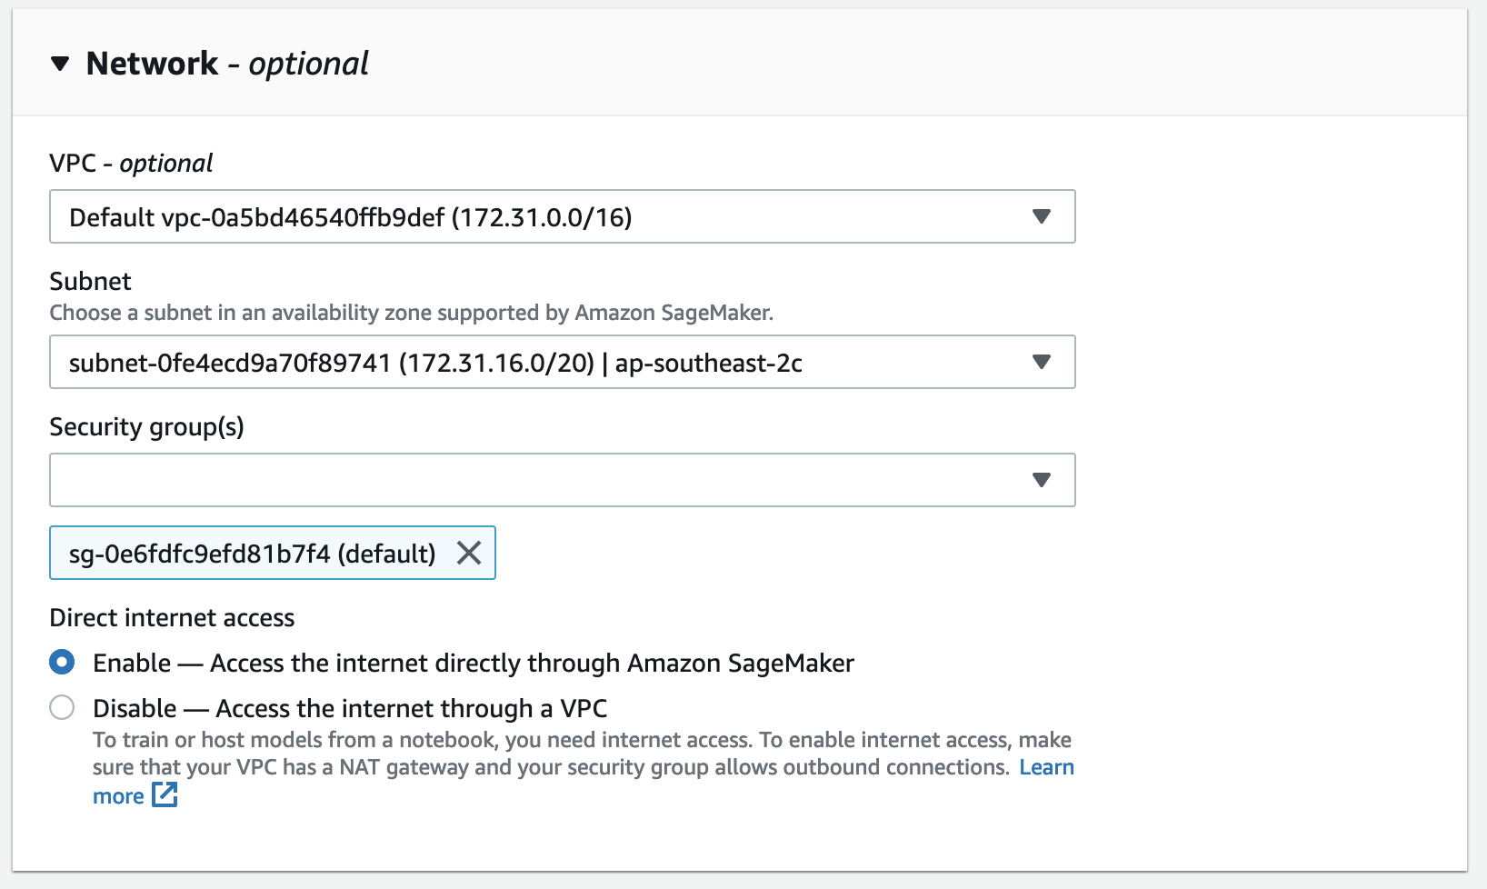
Task: Click the 'Enable — Access the internet directly' label
Action: [x=473, y=664]
